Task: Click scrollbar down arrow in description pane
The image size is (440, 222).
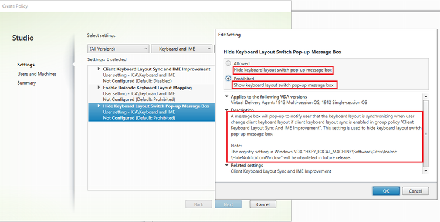Action: 426,170
